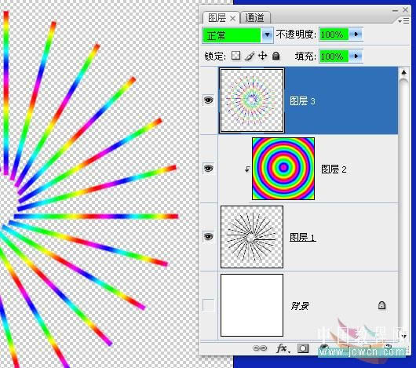Minimize the layers panel window
Image resolution: width=416 pixels, height=368 pixels.
[395, 10]
